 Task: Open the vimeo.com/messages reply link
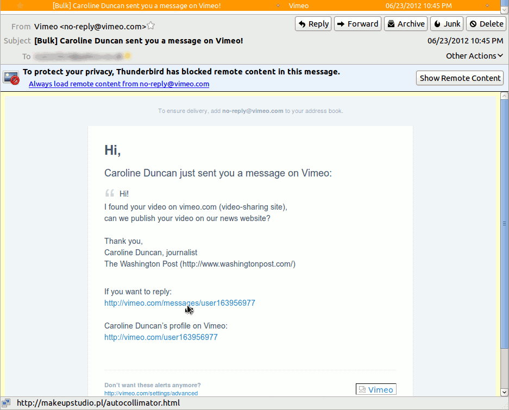click(179, 303)
